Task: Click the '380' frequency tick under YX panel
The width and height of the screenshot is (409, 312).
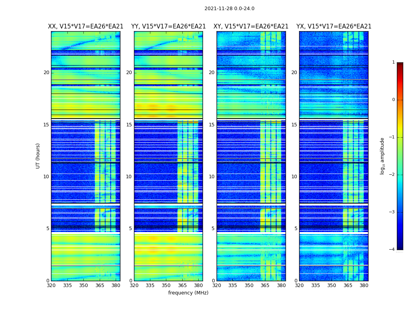Action: (x=364, y=285)
